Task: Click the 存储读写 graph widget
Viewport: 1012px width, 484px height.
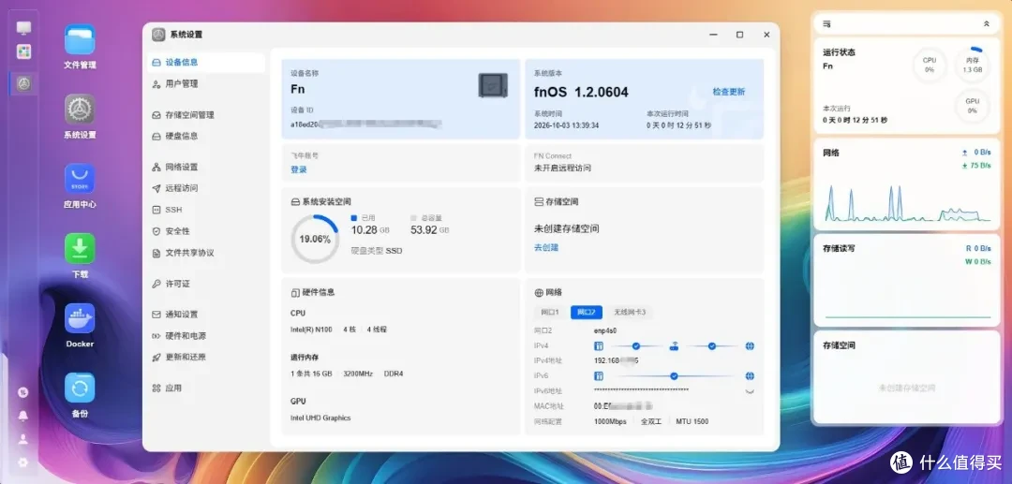Action: (x=907, y=280)
